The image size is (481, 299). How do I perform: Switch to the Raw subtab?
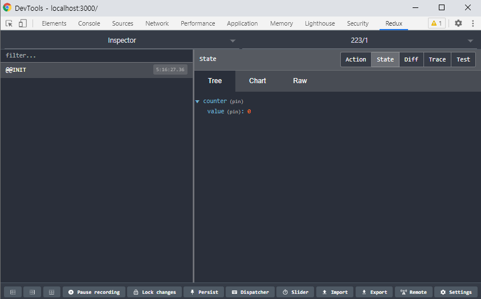(x=300, y=81)
